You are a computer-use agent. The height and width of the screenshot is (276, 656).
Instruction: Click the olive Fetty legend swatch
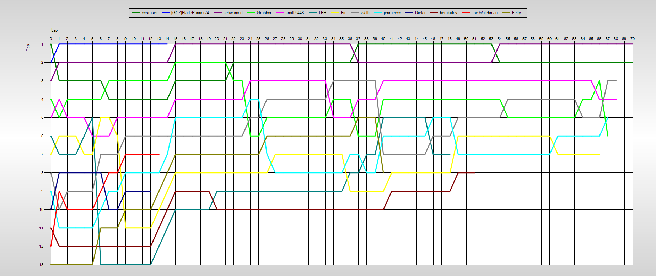pyautogui.click(x=506, y=13)
